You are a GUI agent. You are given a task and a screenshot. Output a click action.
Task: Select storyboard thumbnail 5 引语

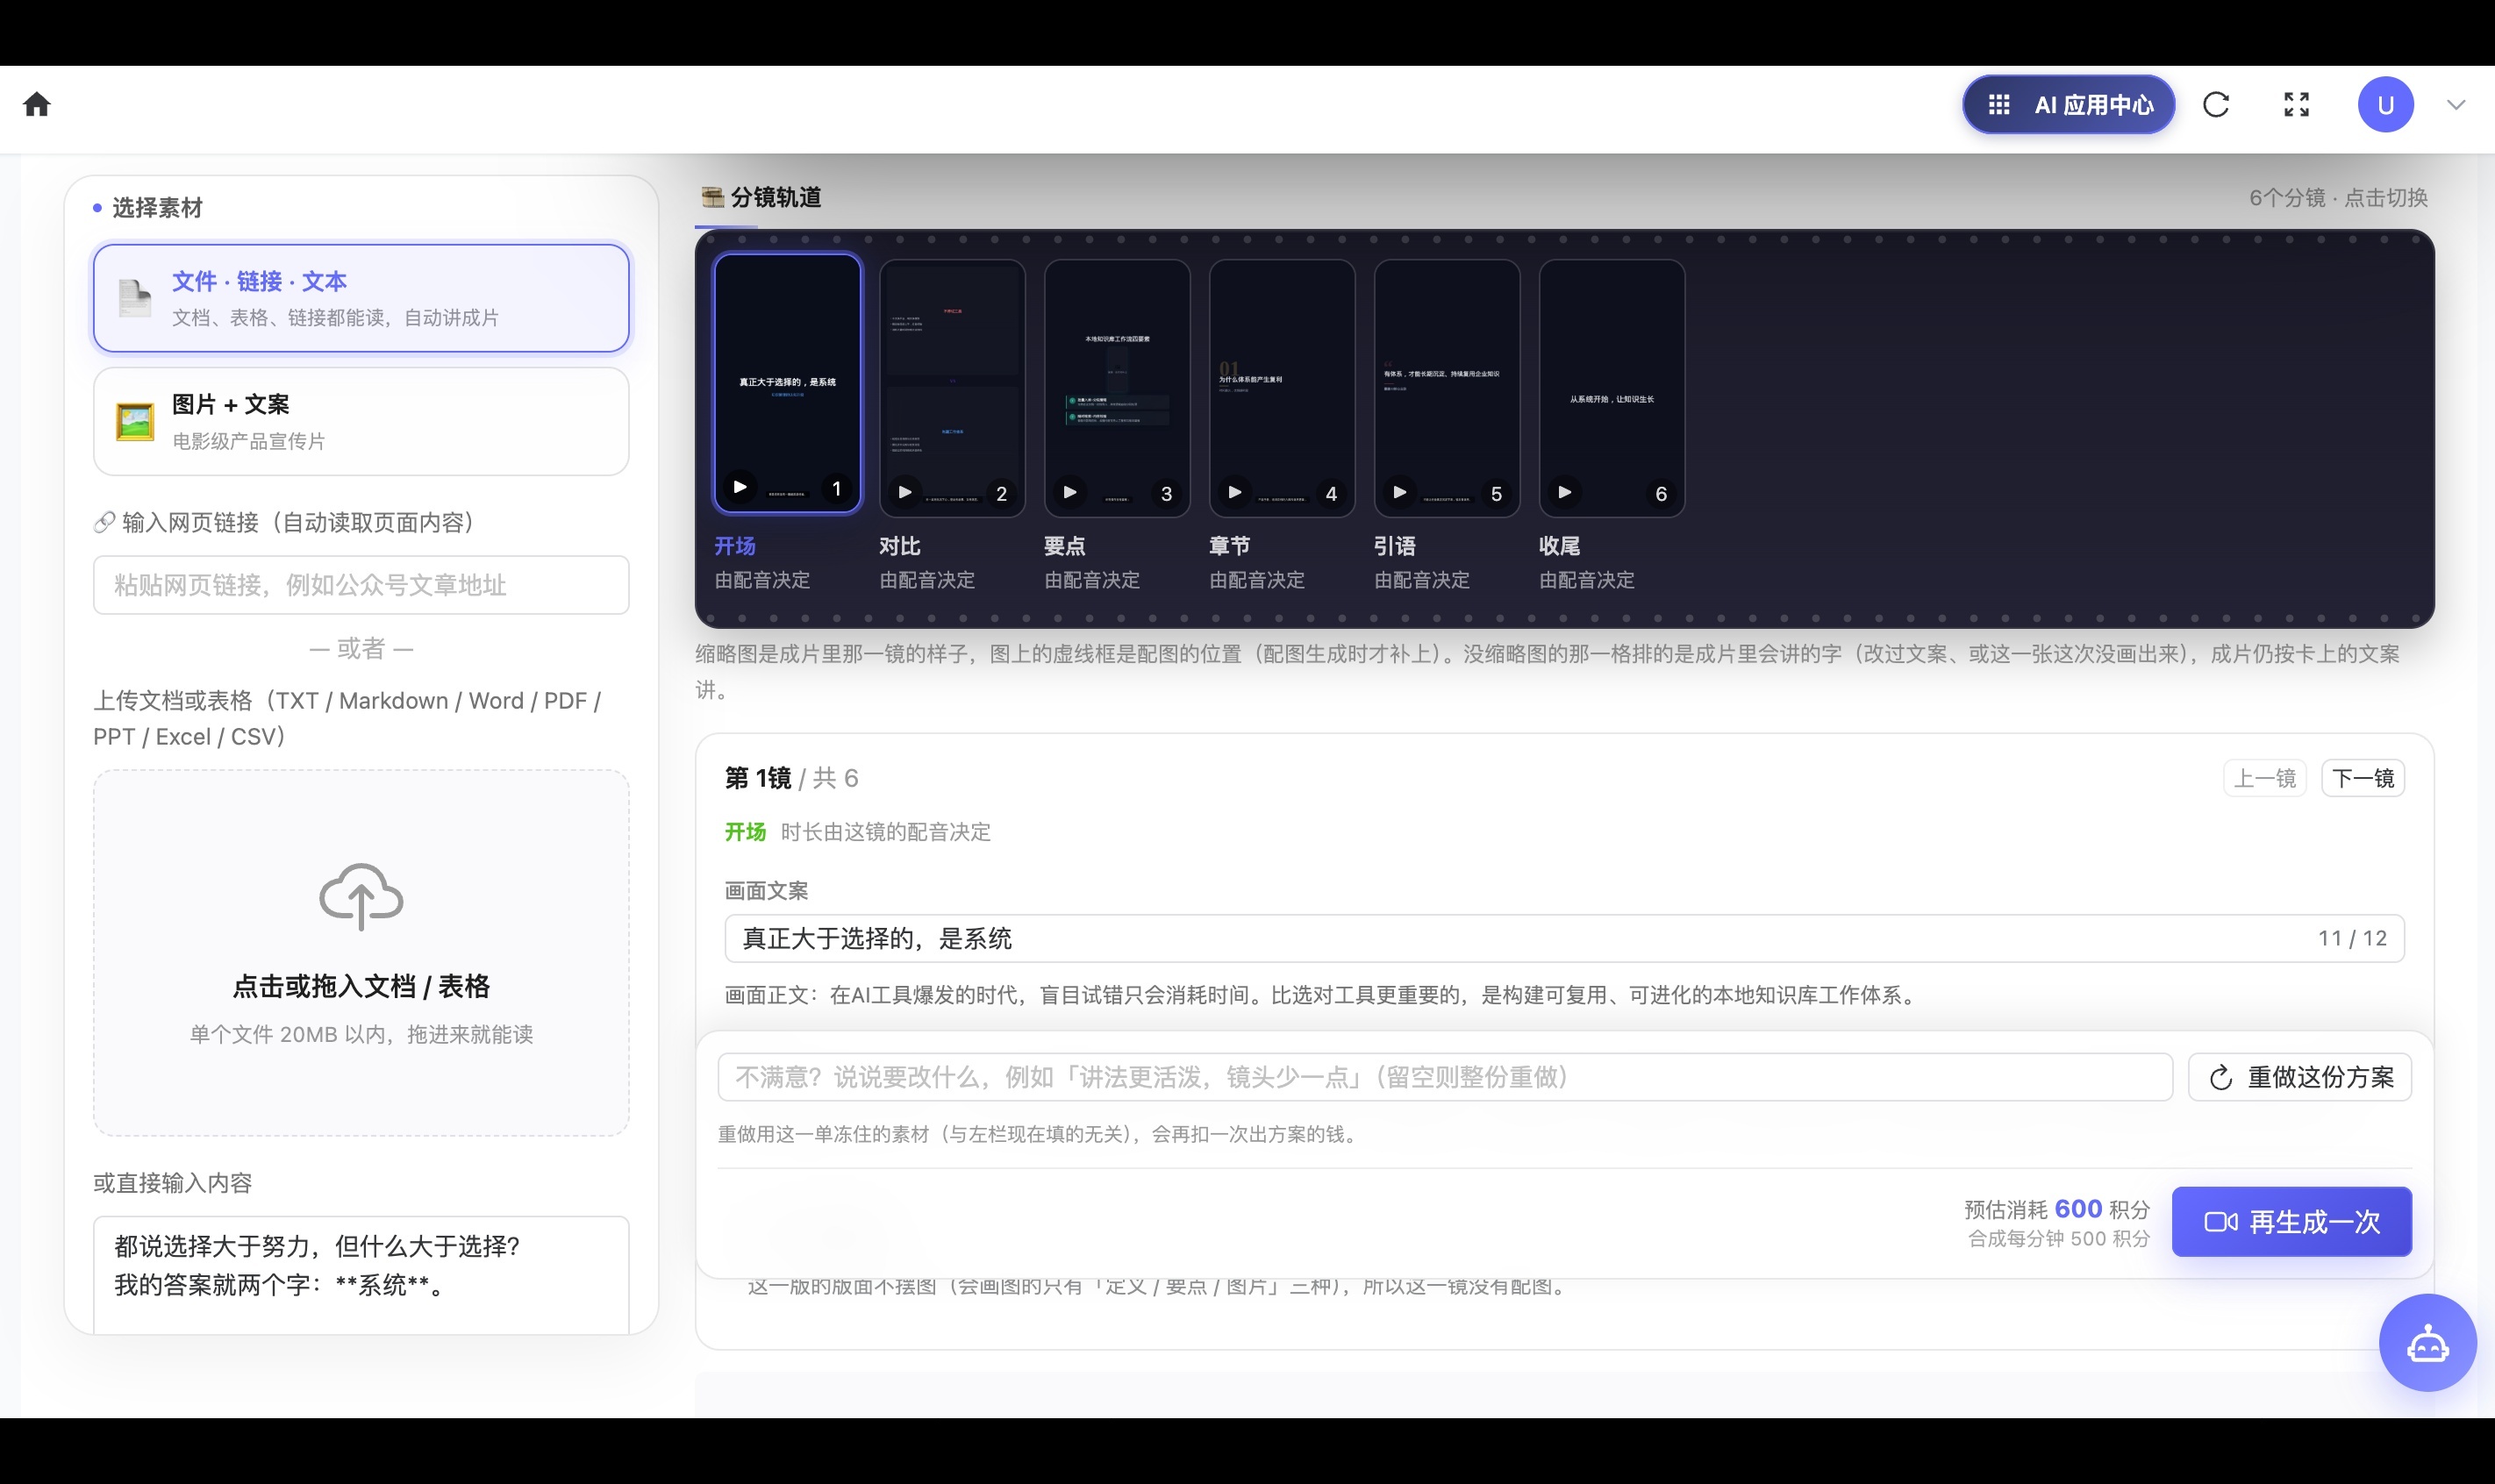(x=1447, y=388)
